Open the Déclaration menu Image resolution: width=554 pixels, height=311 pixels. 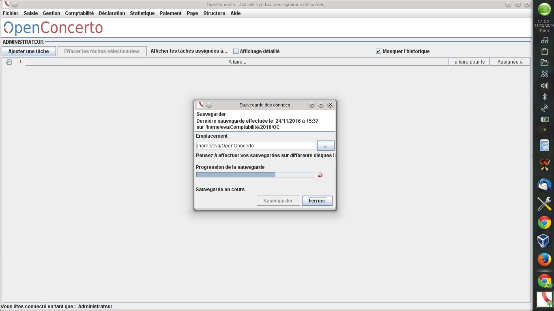[112, 13]
